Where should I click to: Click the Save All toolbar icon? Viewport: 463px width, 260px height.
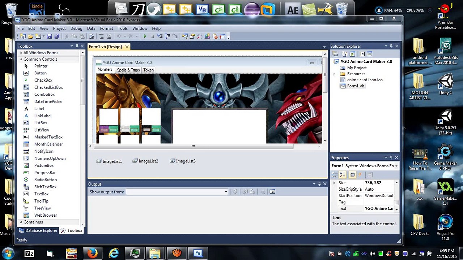[57, 36]
